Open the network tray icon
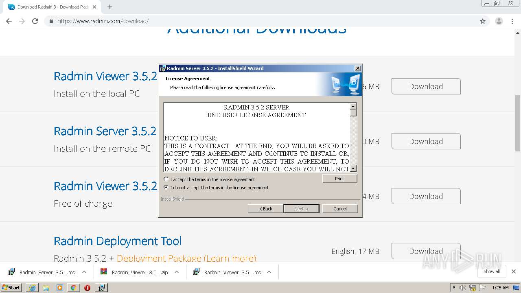Image resolution: width=521 pixels, height=293 pixels. click(473, 288)
